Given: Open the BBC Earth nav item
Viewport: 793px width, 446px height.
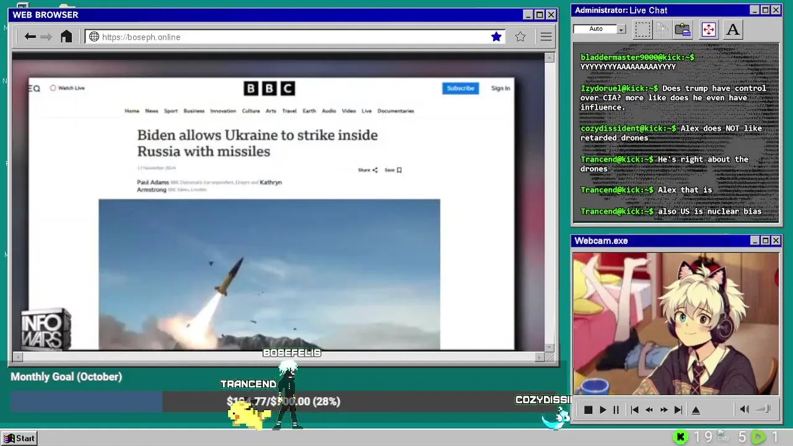Looking at the screenshot, I should (x=309, y=111).
